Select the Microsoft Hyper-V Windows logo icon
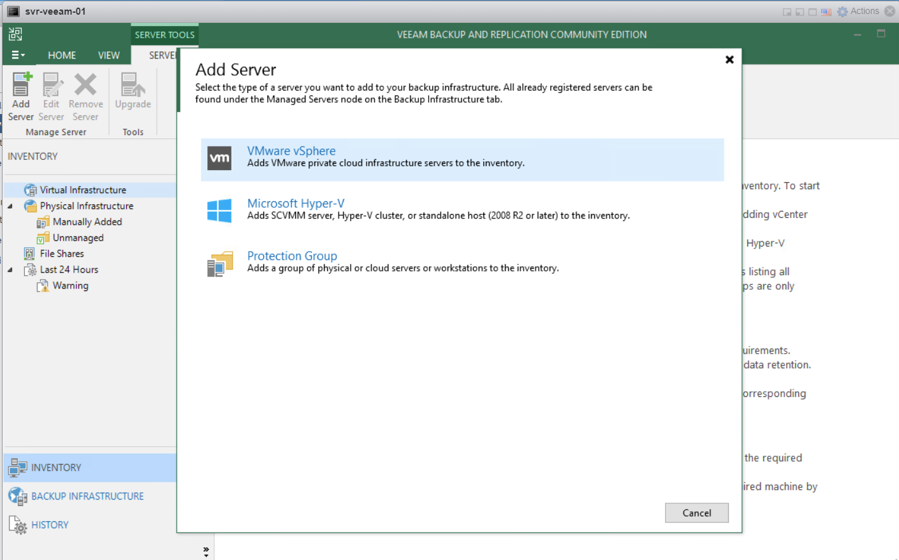The height and width of the screenshot is (560, 899). 219,210
